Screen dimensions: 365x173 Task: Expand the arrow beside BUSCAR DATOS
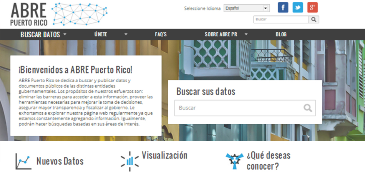(65, 35)
